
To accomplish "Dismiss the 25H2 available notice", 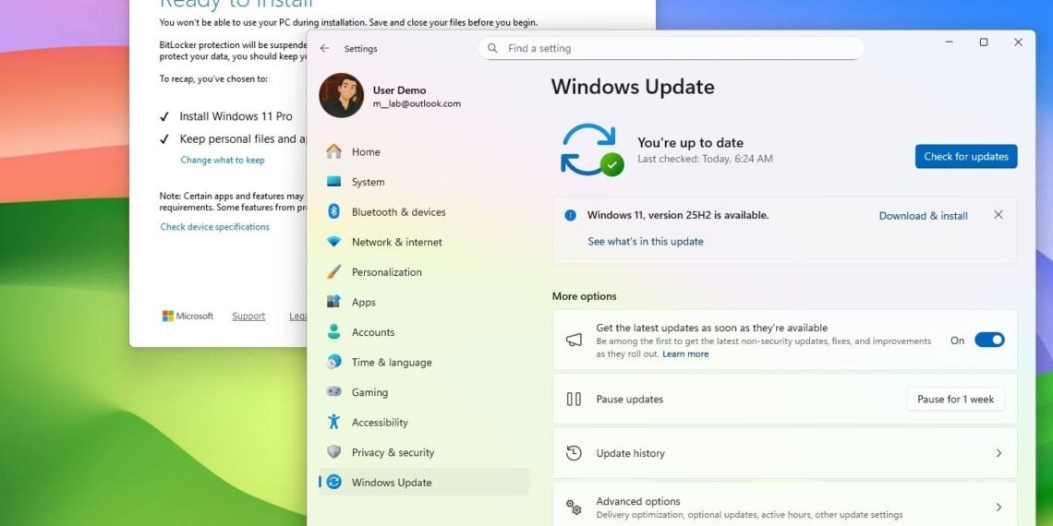I will 999,215.
